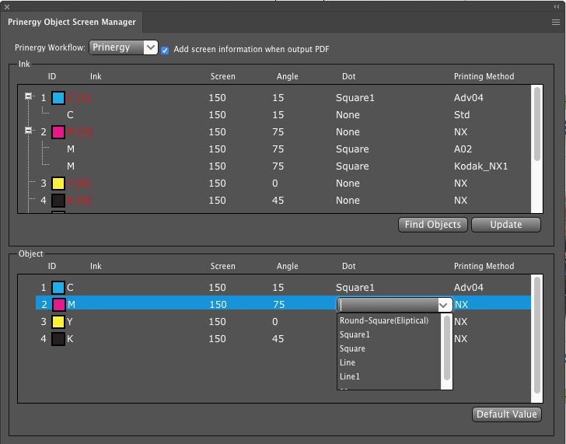566x444 pixels.
Task: Toggle Add screen information when output PDF
Action: point(165,50)
